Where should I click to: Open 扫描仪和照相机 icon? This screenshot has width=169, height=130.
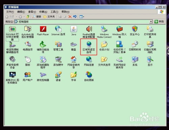point(150,44)
